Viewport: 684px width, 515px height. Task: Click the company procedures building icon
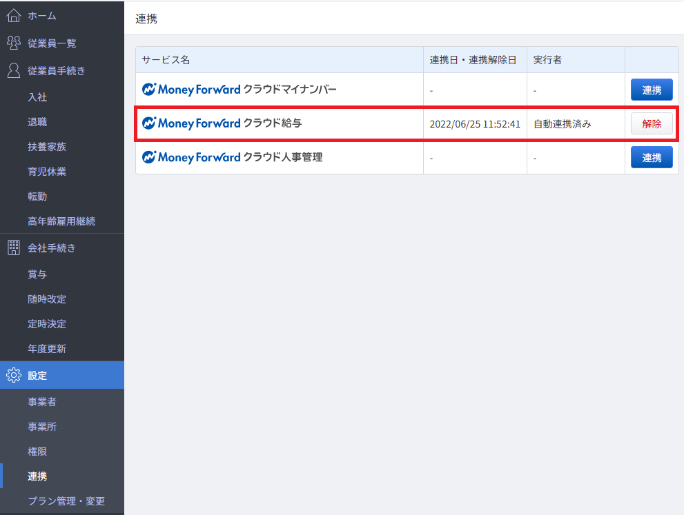pos(14,248)
